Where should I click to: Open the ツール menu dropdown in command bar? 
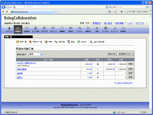click(x=143, y=12)
